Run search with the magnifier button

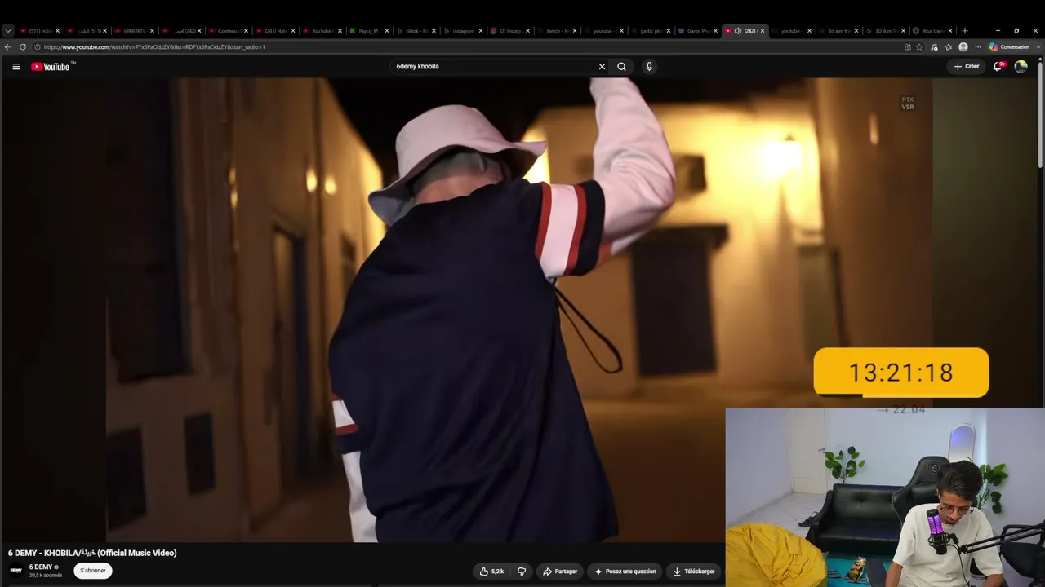tap(621, 67)
